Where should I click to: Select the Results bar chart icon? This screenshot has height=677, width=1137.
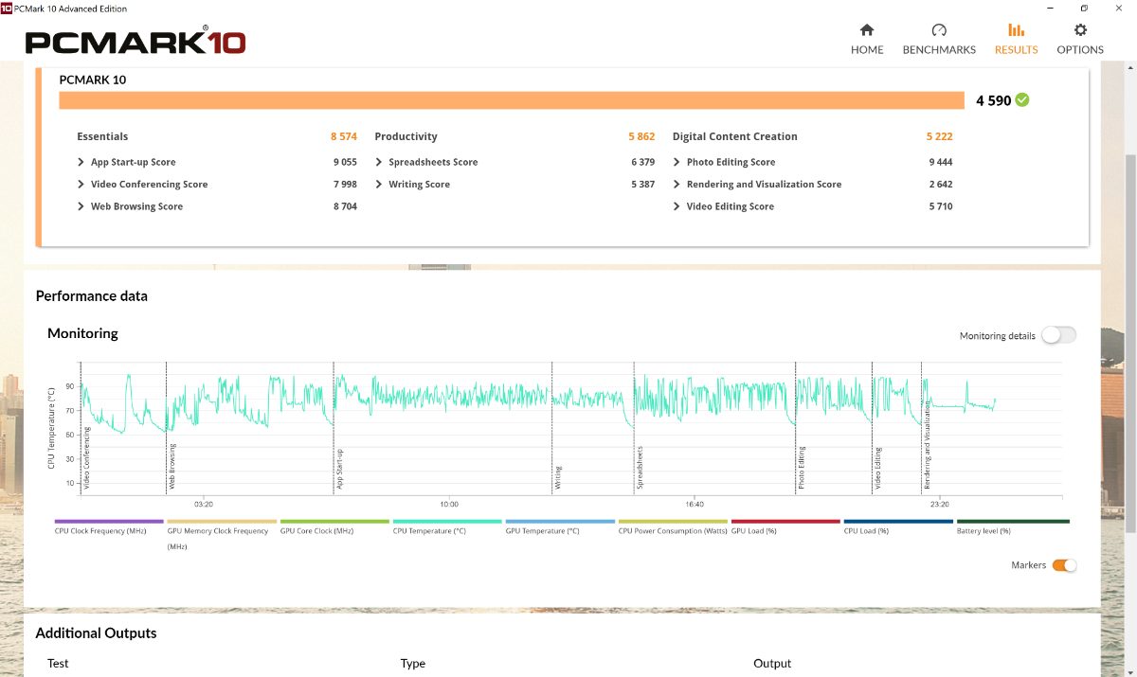(x=1016, y=30)
